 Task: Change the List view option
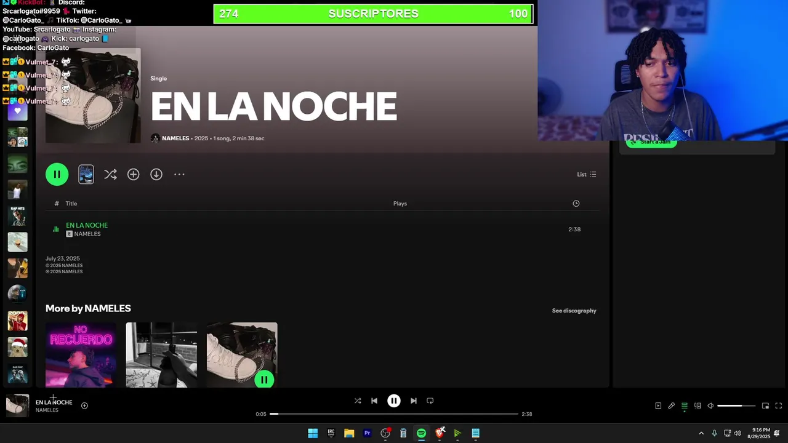587,174
